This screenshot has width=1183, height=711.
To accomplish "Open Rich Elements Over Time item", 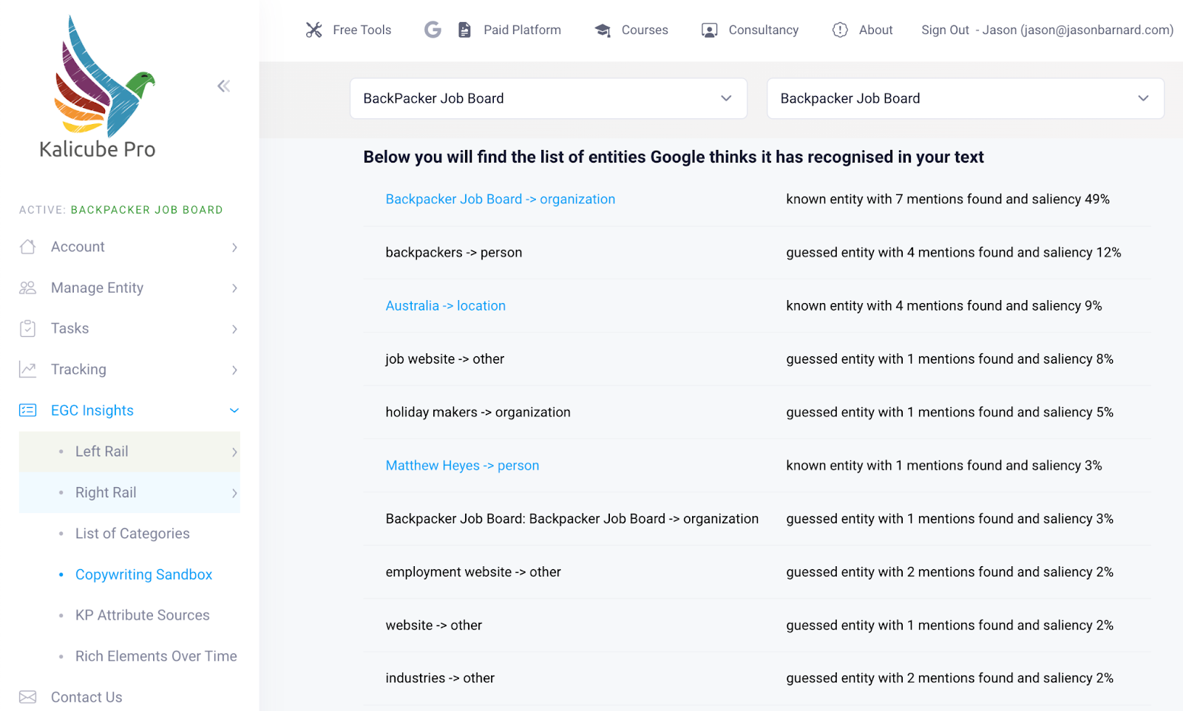I will (156, 656).
